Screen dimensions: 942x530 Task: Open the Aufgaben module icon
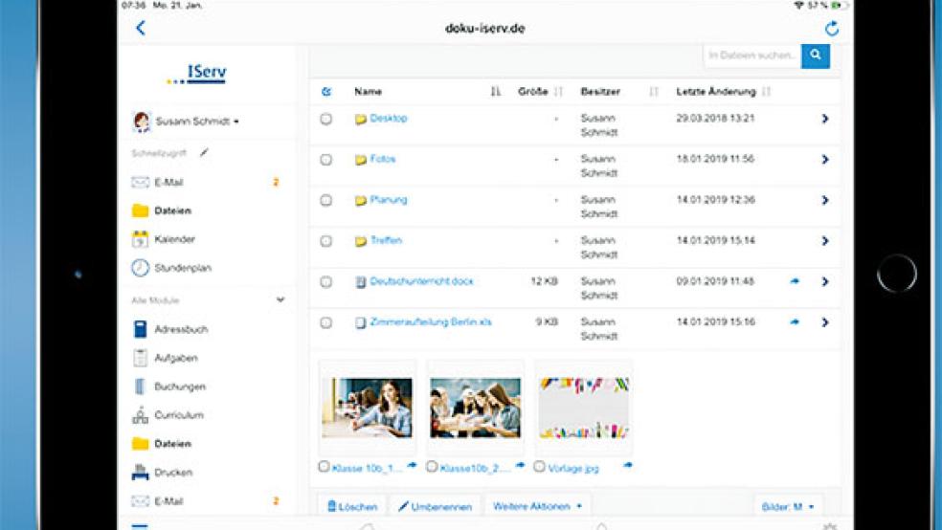pos(140,358)
